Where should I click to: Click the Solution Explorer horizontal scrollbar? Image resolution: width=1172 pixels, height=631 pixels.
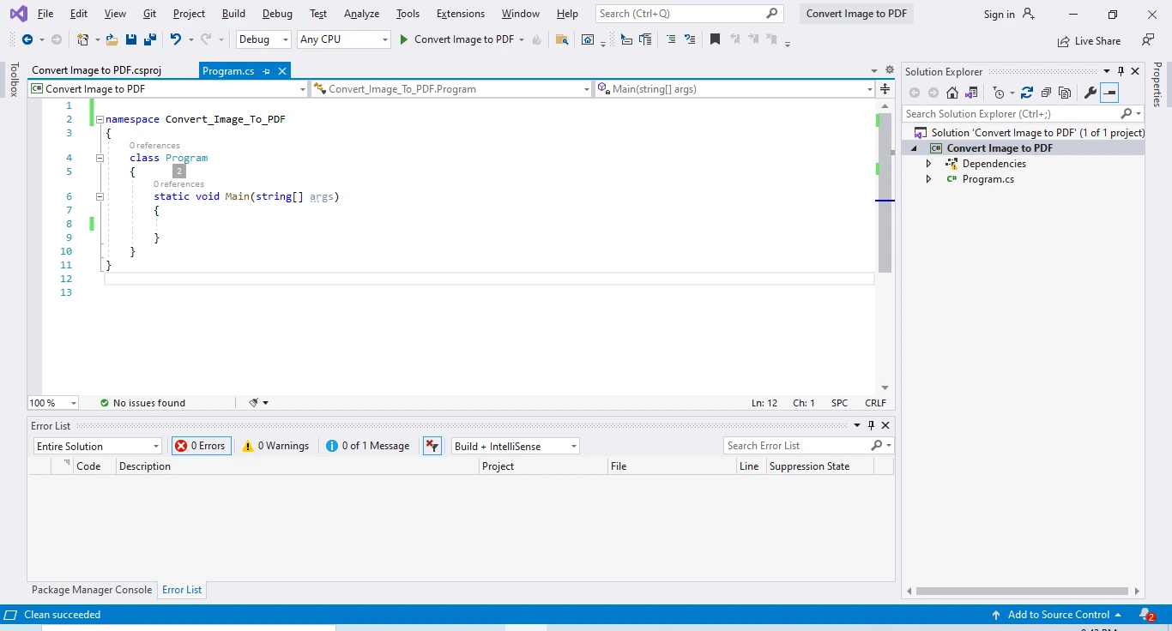coord(1022,591)
